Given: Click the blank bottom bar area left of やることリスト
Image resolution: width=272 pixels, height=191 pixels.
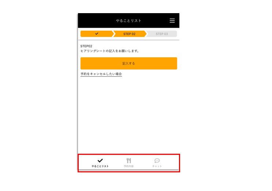Looking at the screenshot, I should point(85,163).
